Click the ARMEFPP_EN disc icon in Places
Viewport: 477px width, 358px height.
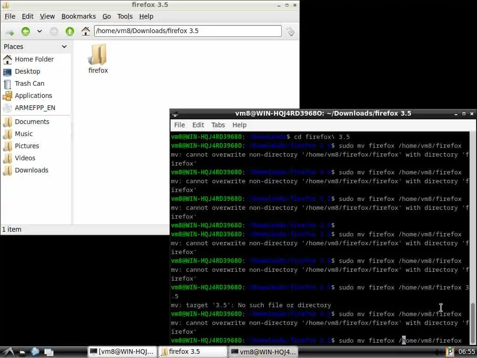[7, 108]
